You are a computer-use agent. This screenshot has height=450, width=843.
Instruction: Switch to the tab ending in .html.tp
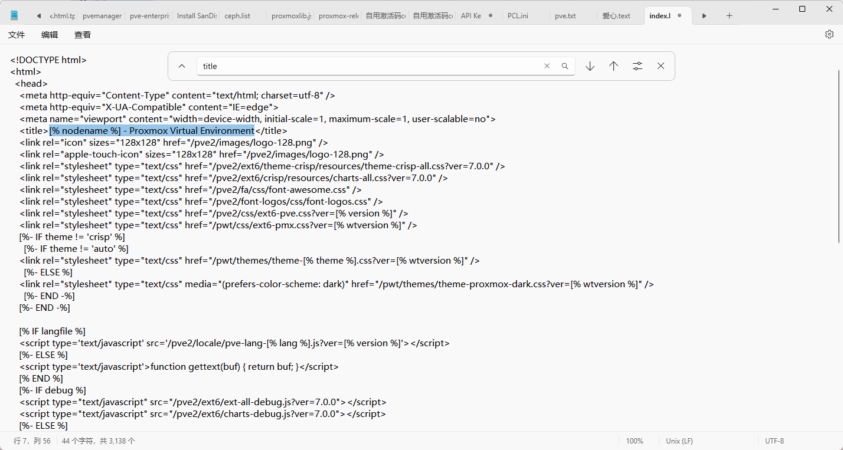[63, 16]
